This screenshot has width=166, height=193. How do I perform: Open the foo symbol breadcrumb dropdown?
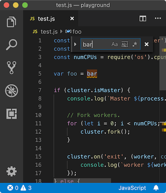coord(74,32)
